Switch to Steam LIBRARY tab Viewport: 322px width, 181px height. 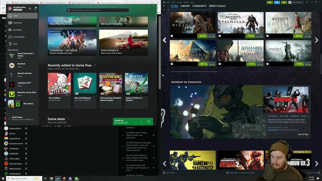point(185,6)
